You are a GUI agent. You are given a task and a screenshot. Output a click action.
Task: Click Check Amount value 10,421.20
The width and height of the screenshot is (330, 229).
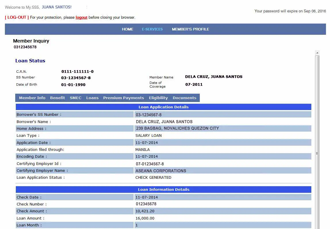tap(145, 211)
